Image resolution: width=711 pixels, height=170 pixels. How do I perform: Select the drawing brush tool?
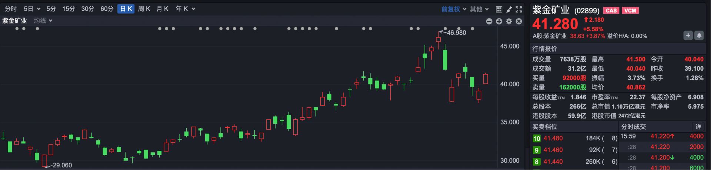(x=509, y=9)
